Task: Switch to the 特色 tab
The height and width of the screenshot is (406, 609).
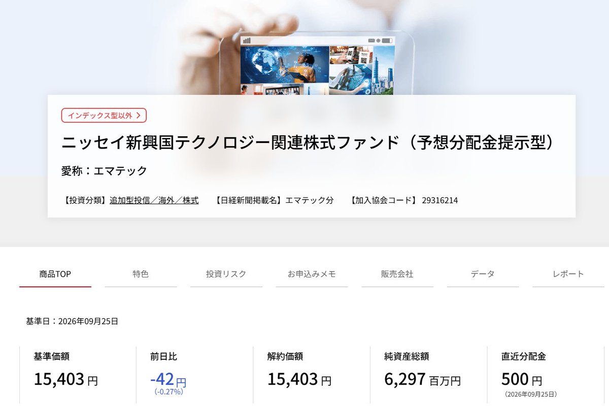Action: pyautogui.click(x=141, y=274)
